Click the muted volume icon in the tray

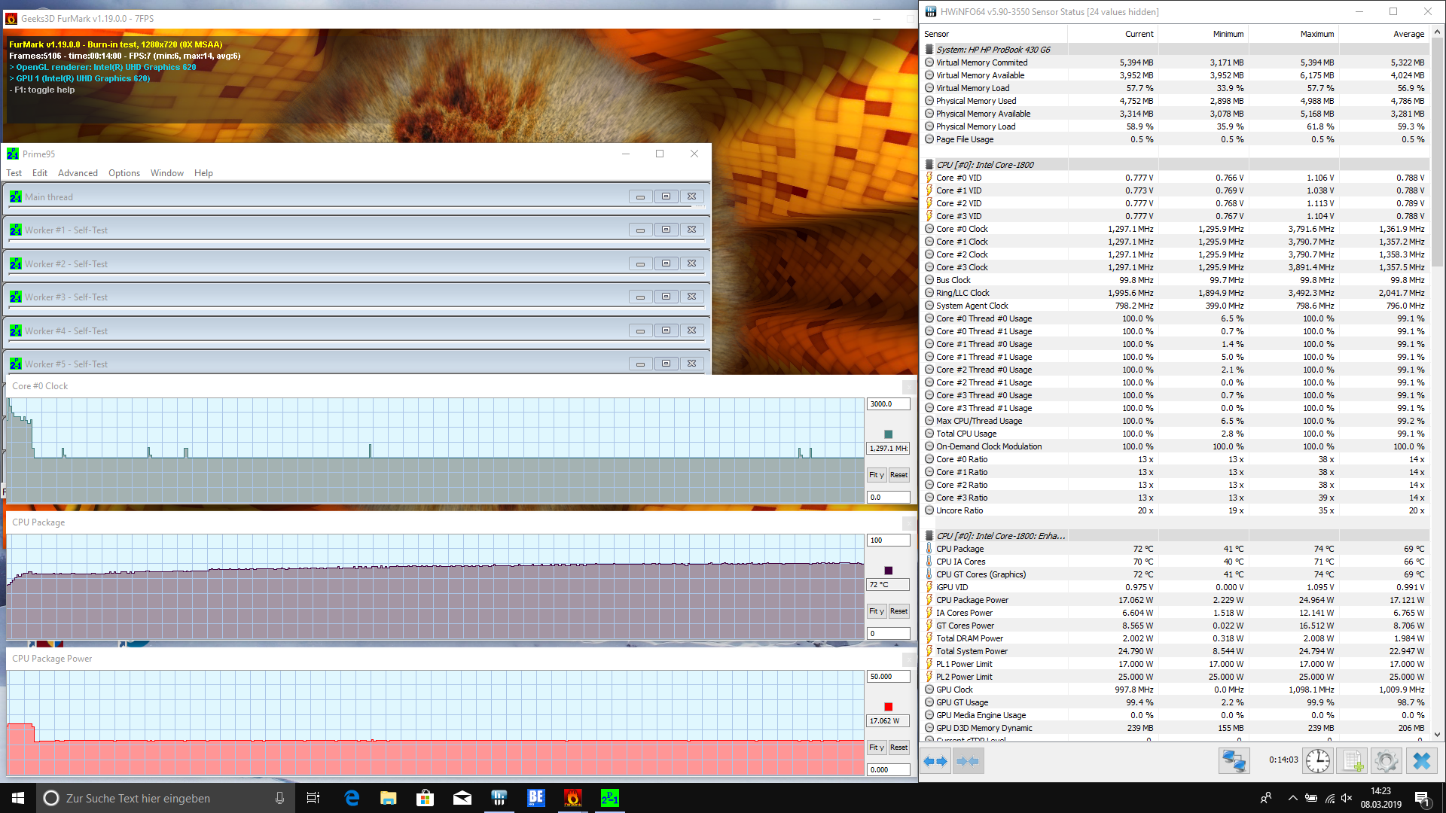point(1347,798)
